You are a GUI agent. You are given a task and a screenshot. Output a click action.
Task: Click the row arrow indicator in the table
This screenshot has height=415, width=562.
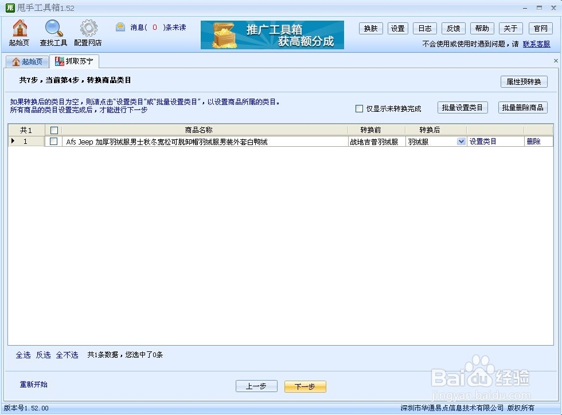pyautogui.click(x=13, y=141)
